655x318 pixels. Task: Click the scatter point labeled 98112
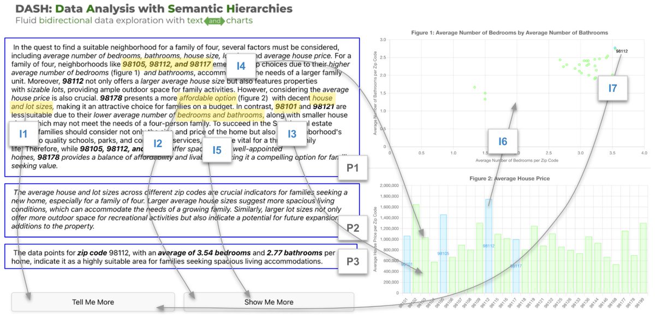615,48
